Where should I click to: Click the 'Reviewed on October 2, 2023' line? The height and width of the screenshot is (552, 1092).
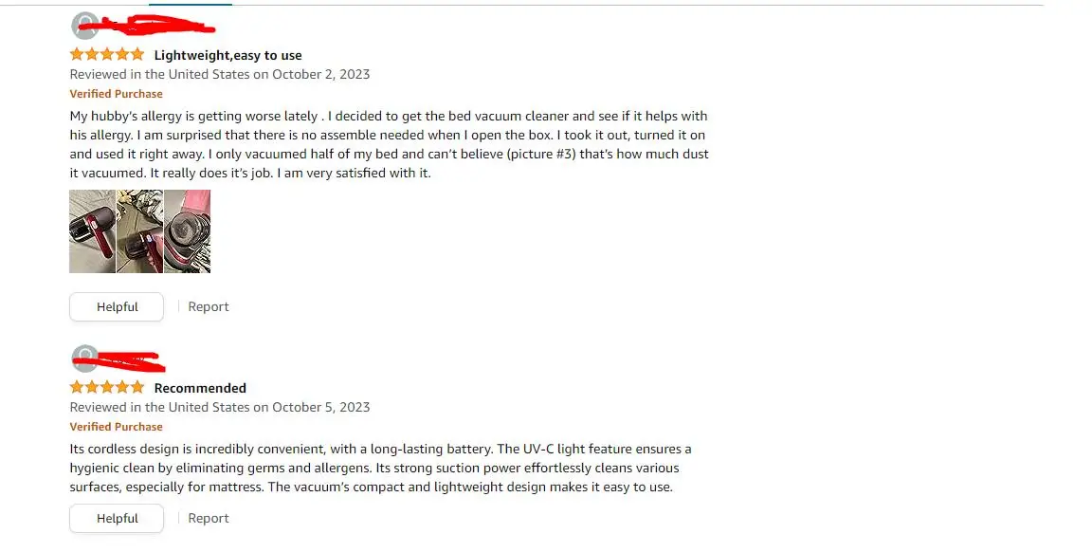(220, 74)
